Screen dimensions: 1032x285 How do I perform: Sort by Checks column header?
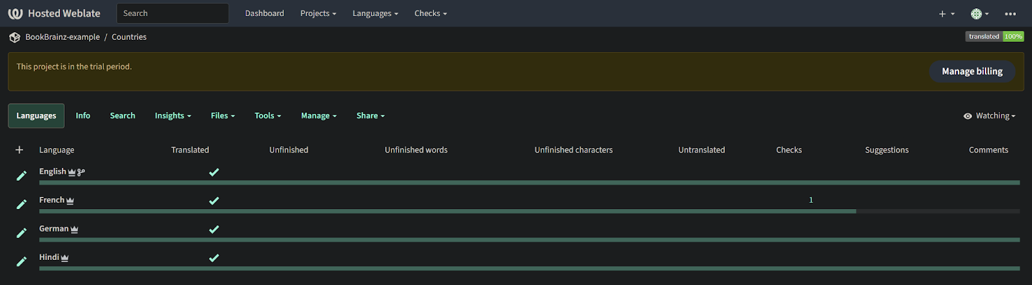coord(789,150)
